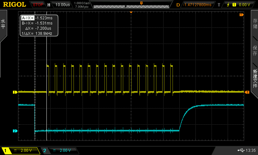Click the H horizontal label
The width and height of the screenshot is (258, 155).
coord(49,5)
